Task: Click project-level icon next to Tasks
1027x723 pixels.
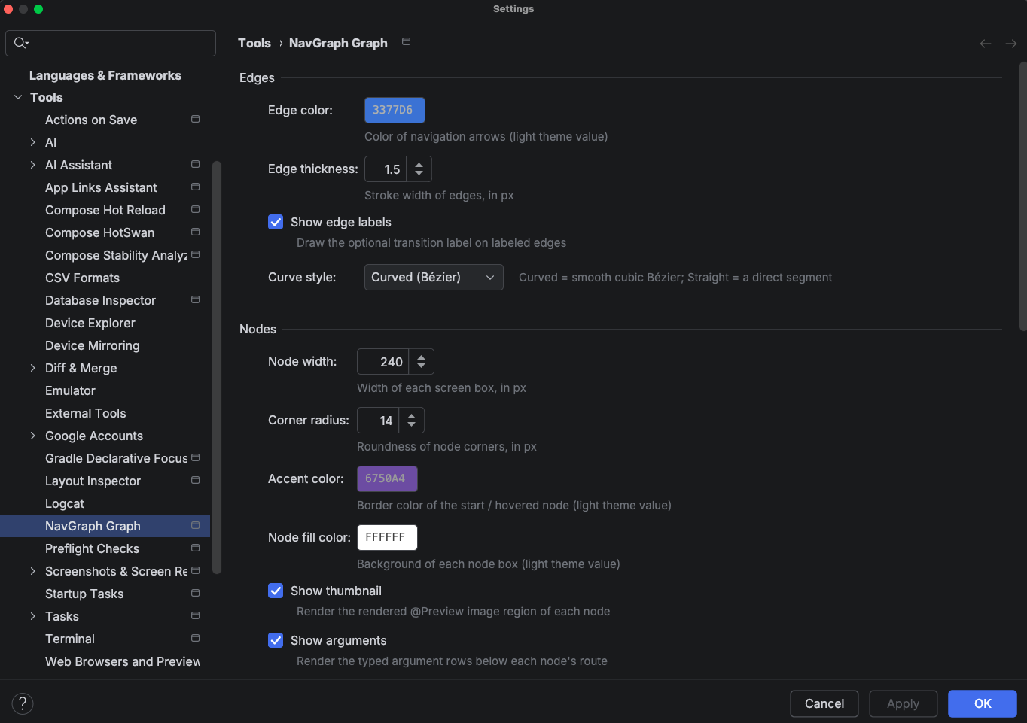Action: point(196,615)
